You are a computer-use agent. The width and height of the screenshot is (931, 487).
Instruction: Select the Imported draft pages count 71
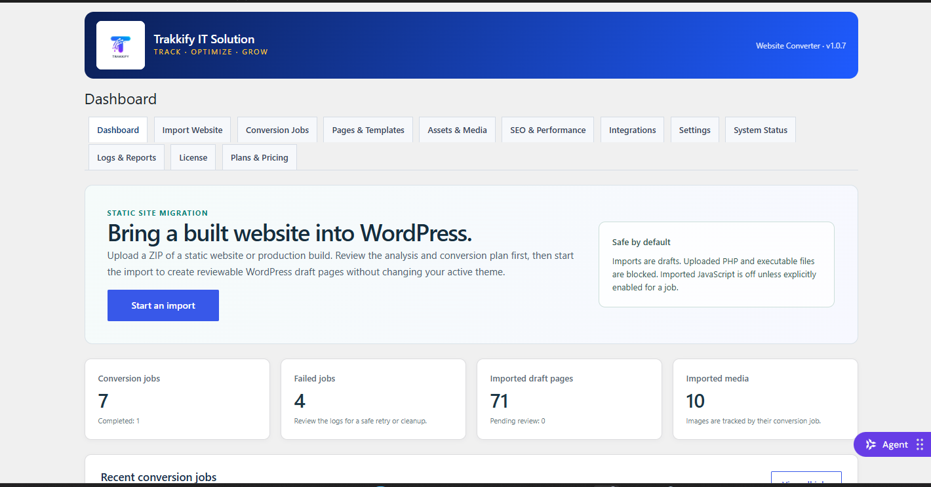(x=499, y=400)
